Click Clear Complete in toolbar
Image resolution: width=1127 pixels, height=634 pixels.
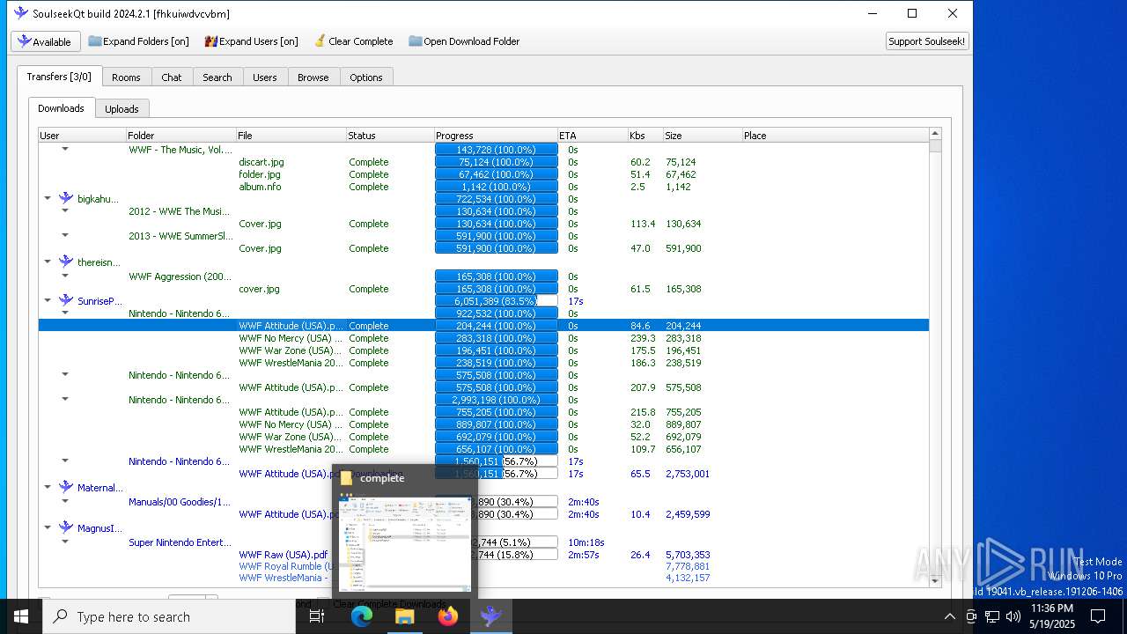coord(353,41)
